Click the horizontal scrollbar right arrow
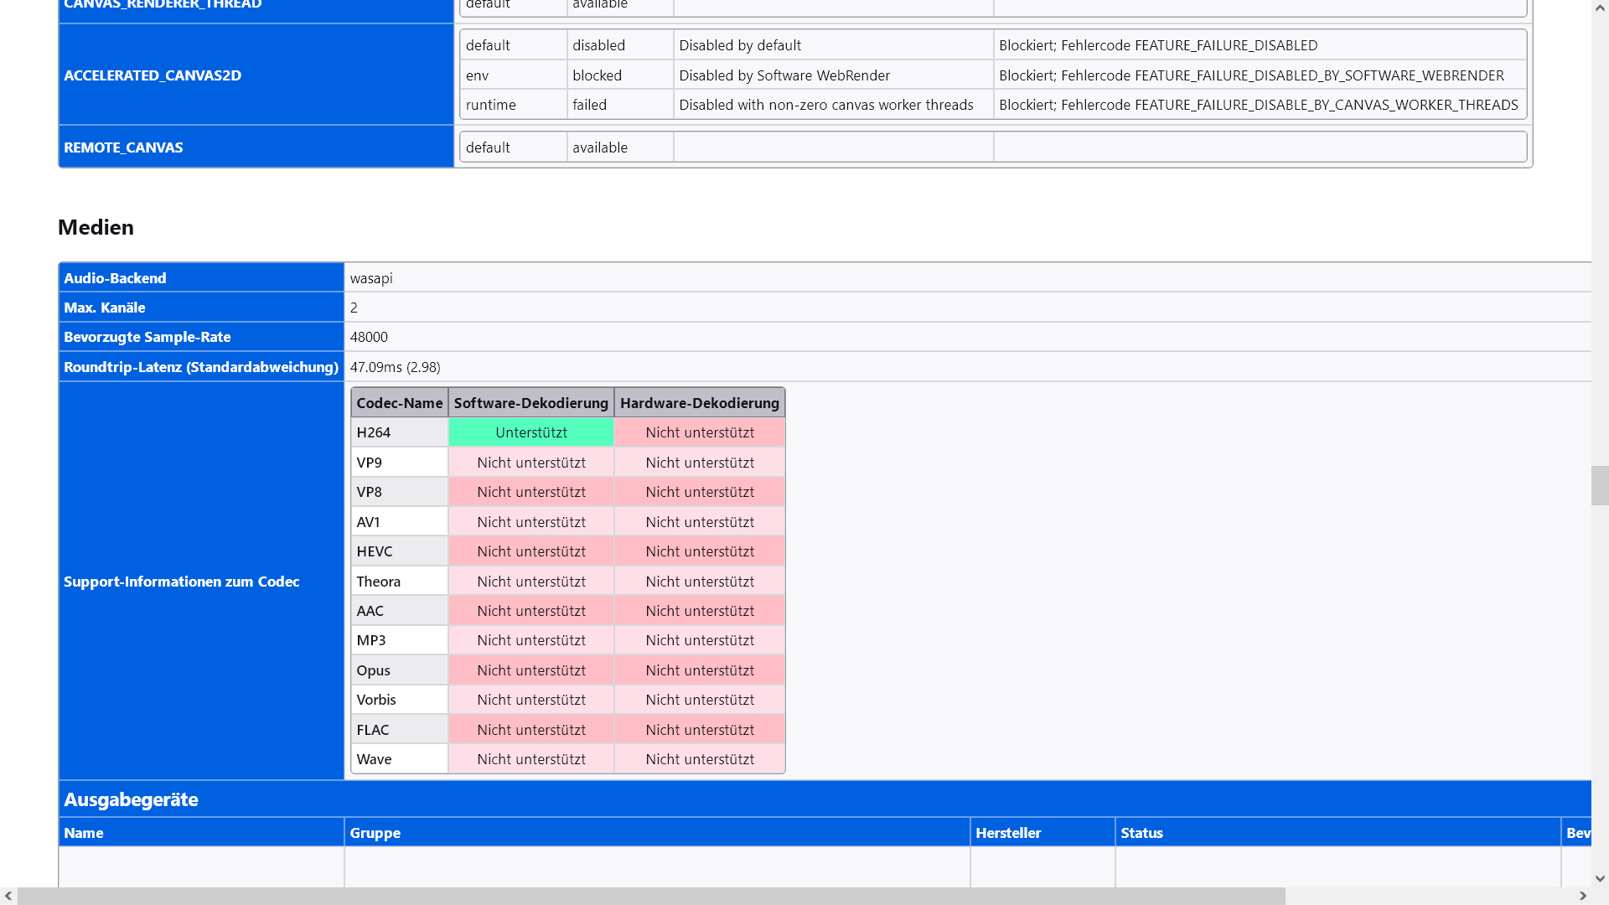Screen dimensions: 1609x905 tap(1582, 896)
